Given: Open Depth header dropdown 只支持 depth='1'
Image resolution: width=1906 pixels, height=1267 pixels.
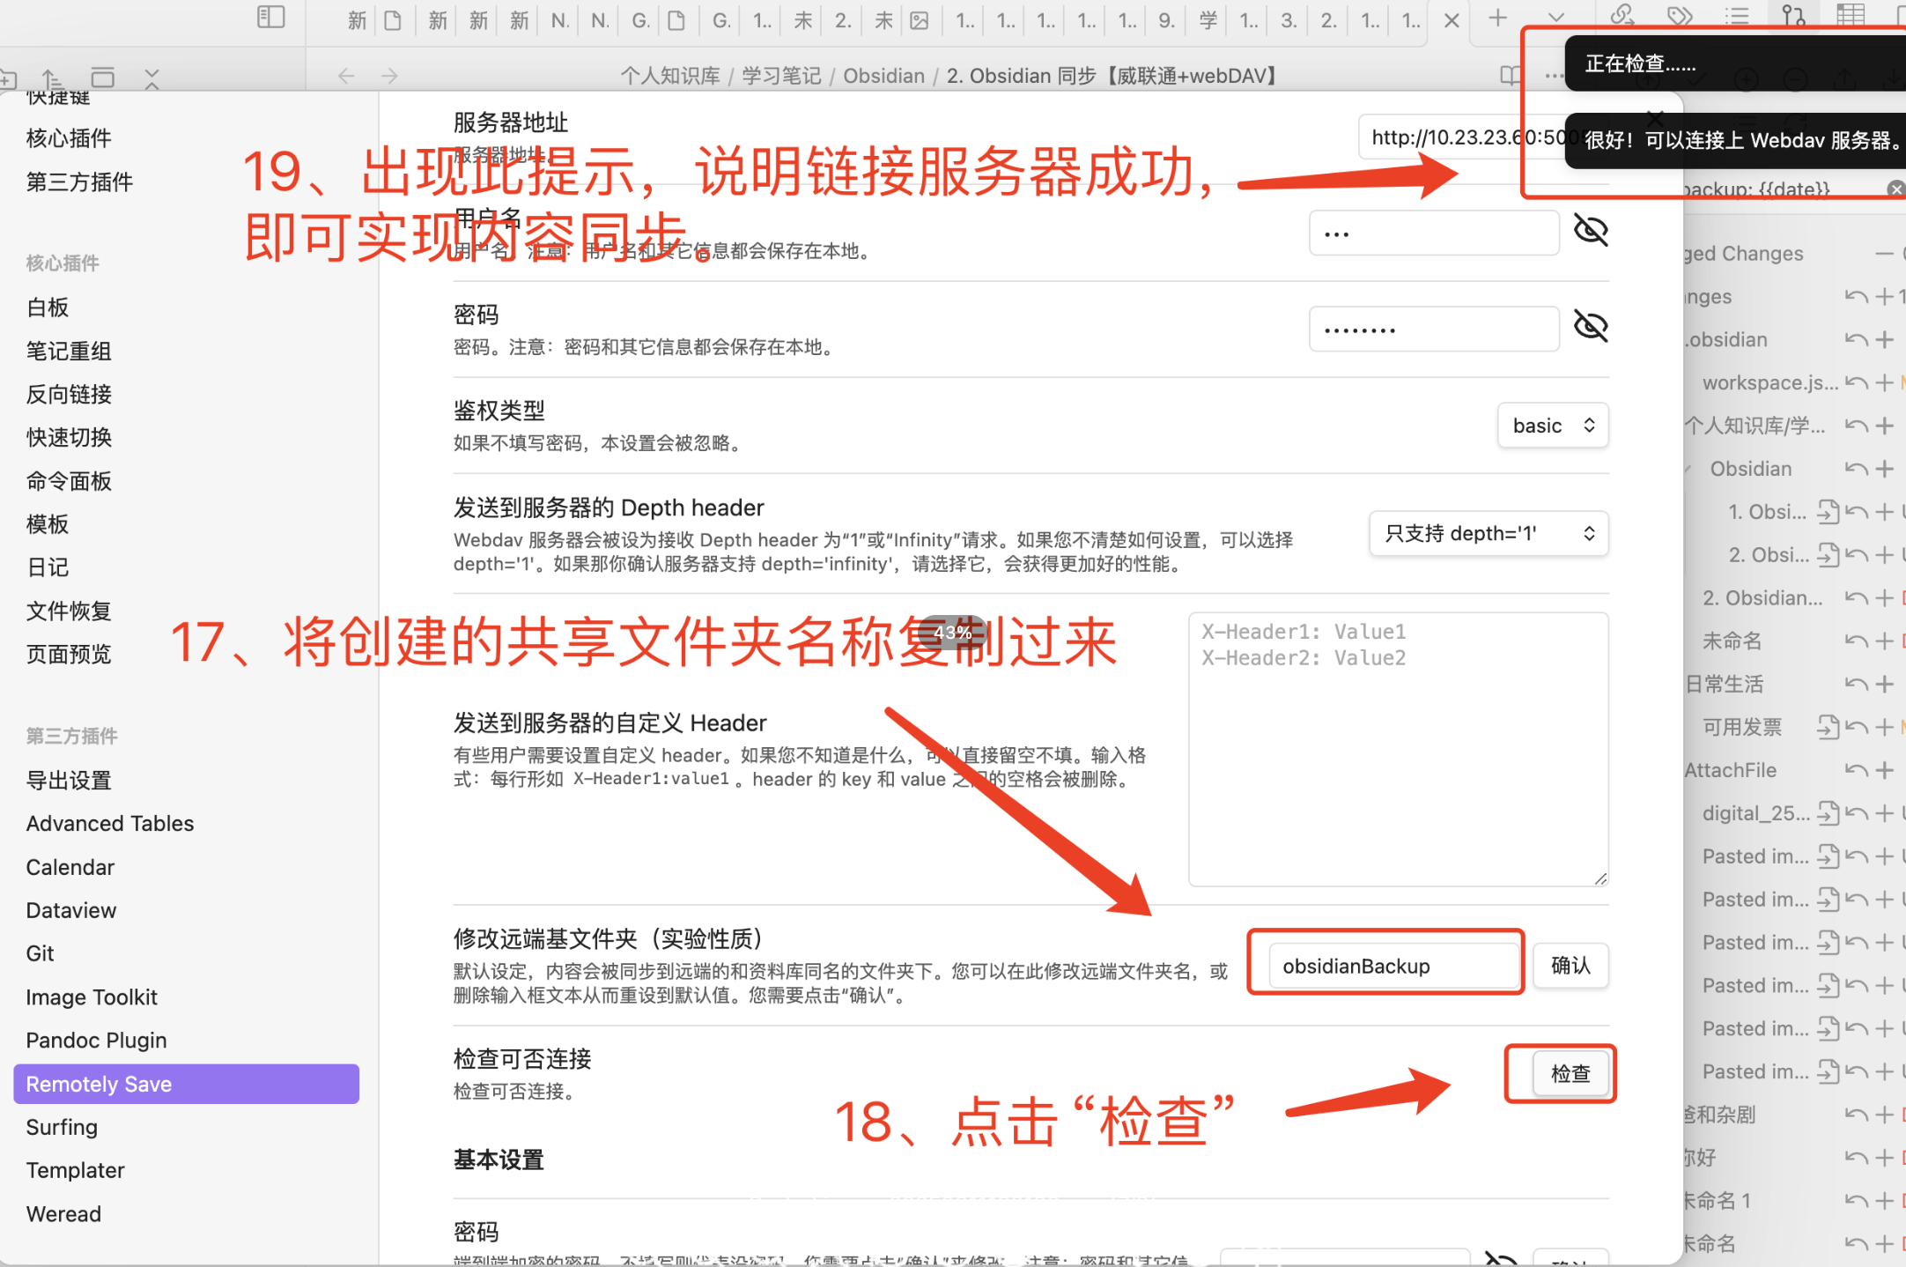Looking at the screenshot, I should click(x=1488, y=533).
